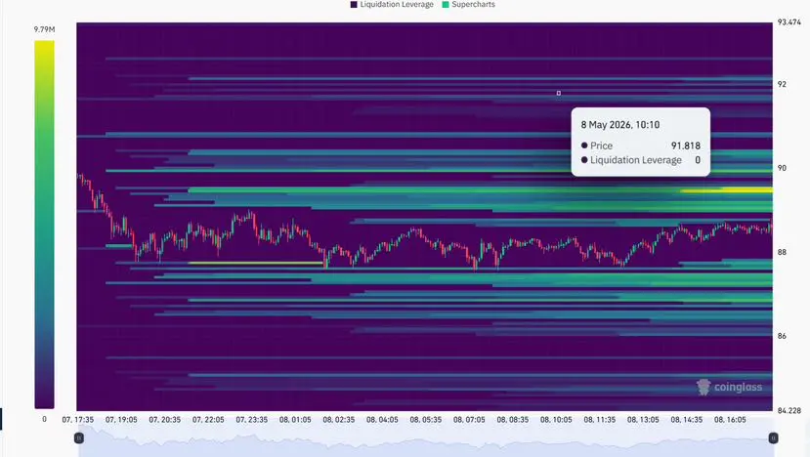This screenshot has width=810, height=457.
Task: Click the 08, 14:35 time axis label
Action: pyautogui.click(x=687, y=420)
